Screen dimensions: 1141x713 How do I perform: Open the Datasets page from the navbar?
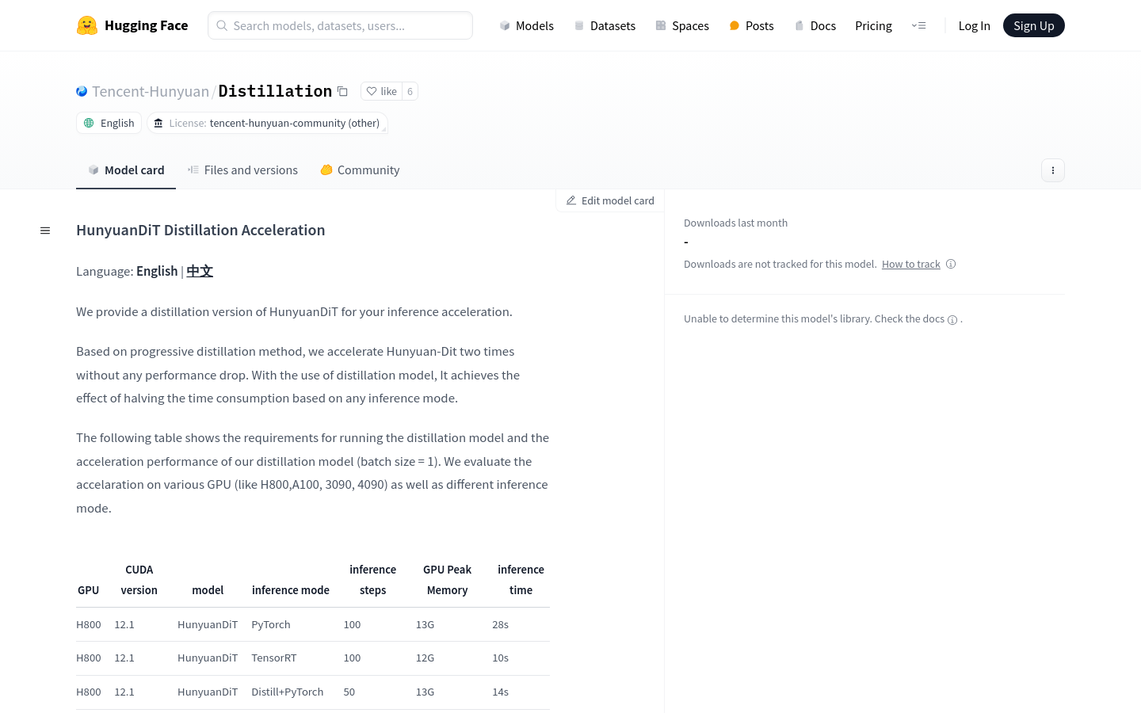coord(605,25)
